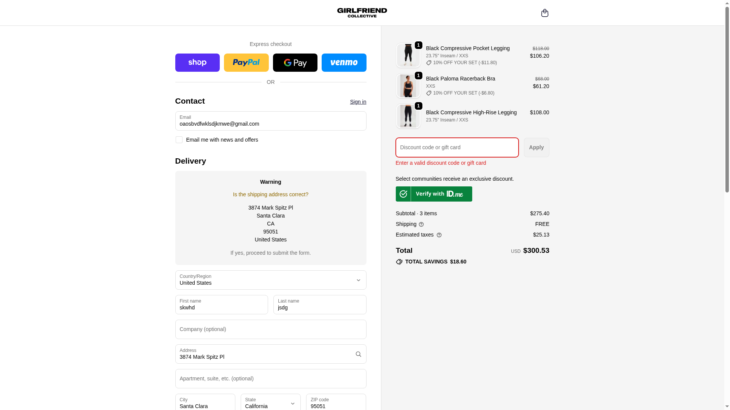
Task: Click the Girlfriend Collective logo
Action: [362, 13]
